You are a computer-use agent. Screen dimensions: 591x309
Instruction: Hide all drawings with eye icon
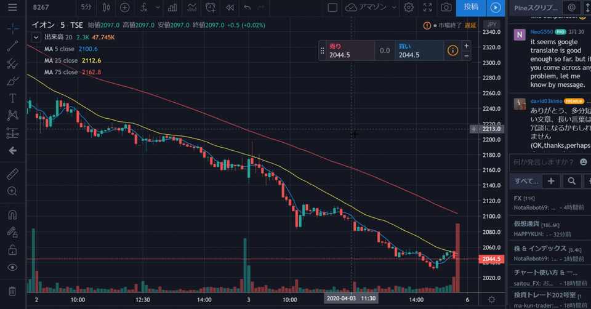(x=12, y=267)
